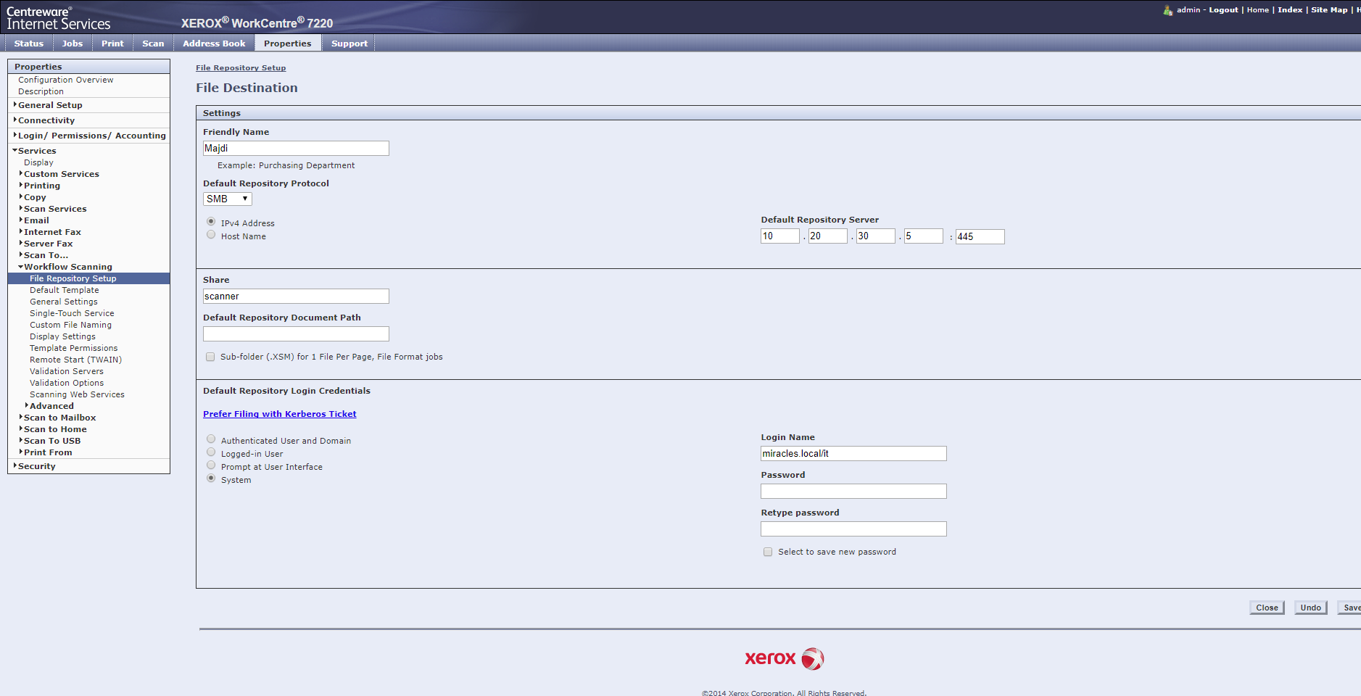The image size is (1361, 696).
Task: Open the SMB protocol dropdown
Action: (228, 199)
